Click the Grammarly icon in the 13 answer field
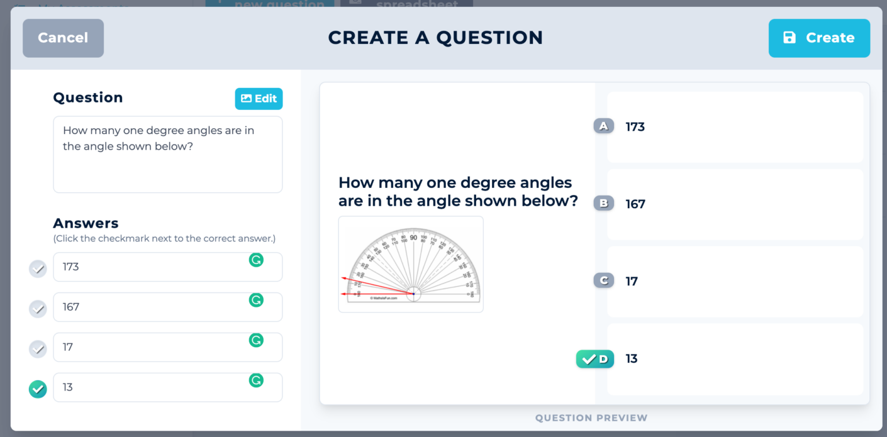 click(256, 380)
